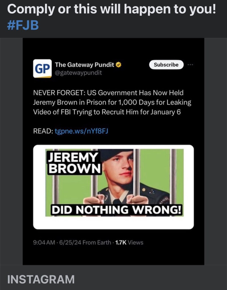
Task: Open the #FJB hashtag
Action: tap(23, 25)
